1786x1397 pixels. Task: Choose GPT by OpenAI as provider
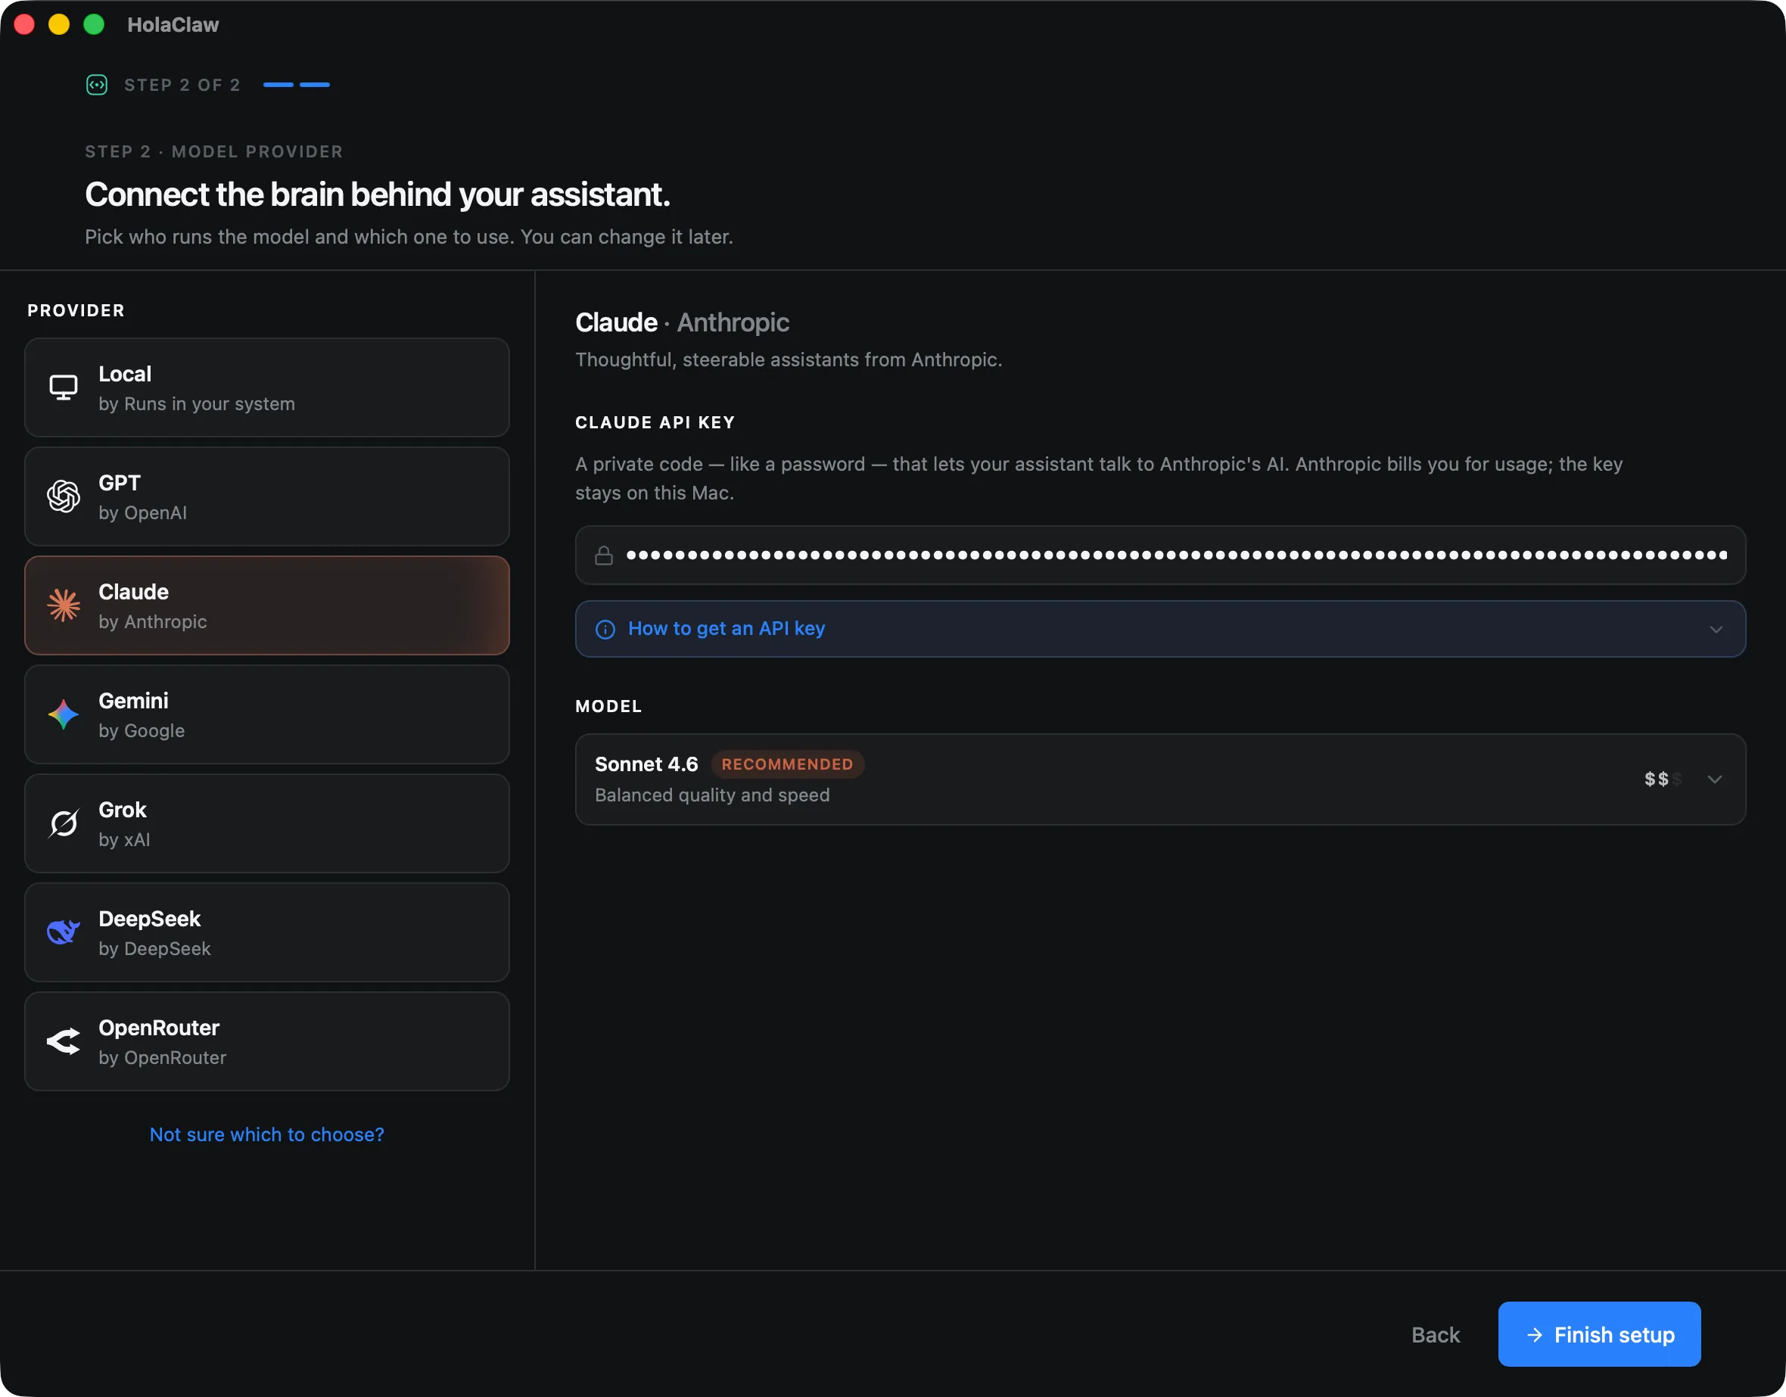(x=266, y=496)
